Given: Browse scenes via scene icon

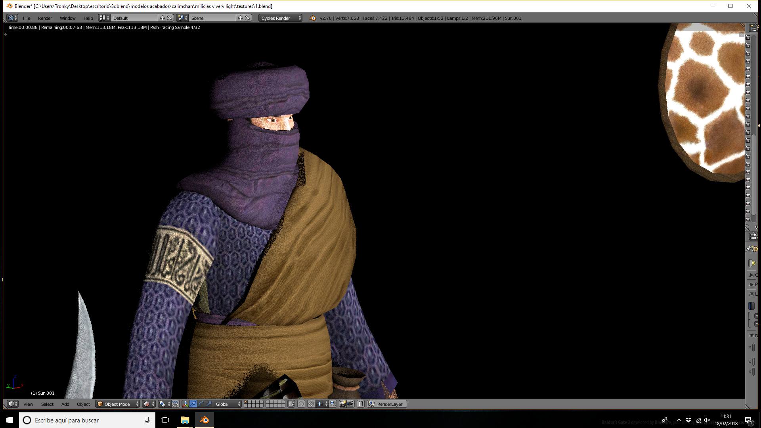Looking at the screenshot, I should point(182,18).
